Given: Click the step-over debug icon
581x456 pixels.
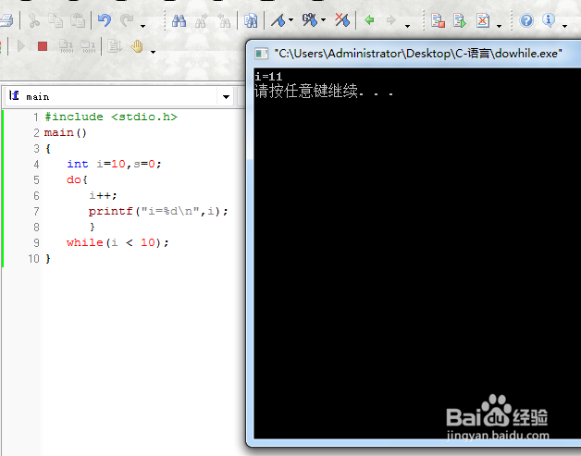Looking at the screenshot, I should point(88,46).
